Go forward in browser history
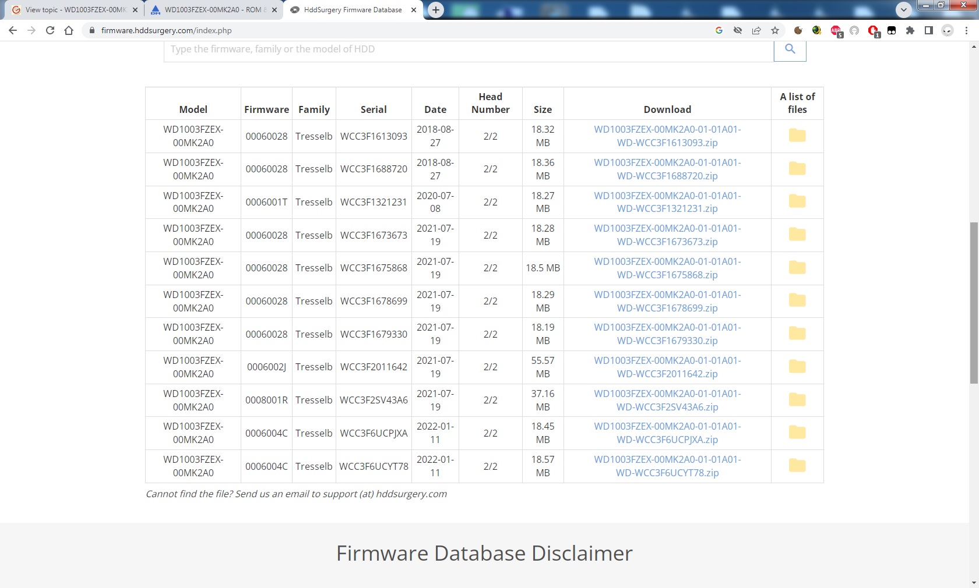Viewport: 979px width, 588px height. [31, 30]
